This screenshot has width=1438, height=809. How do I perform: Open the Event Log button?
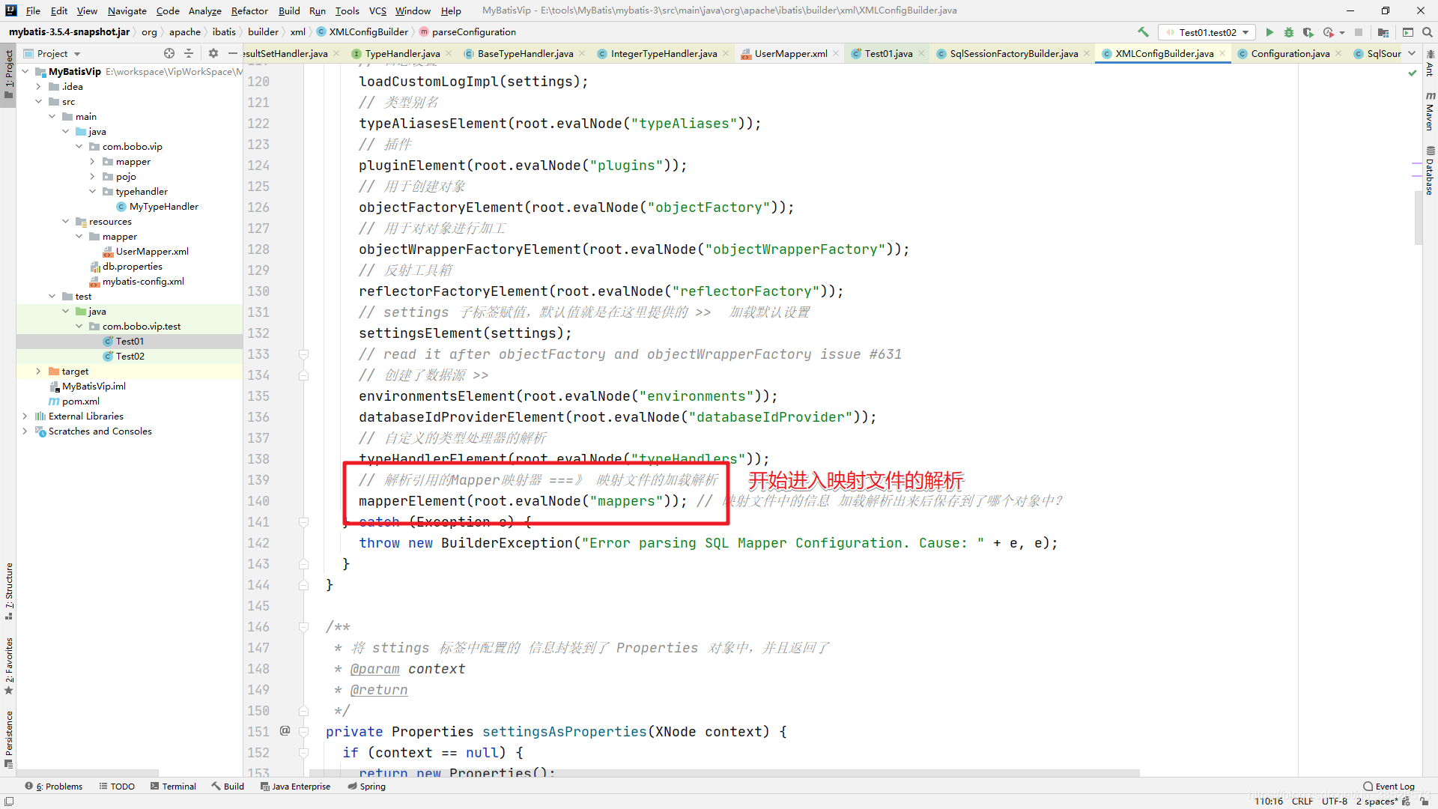pyautogui.click(x=1389, y=787)
